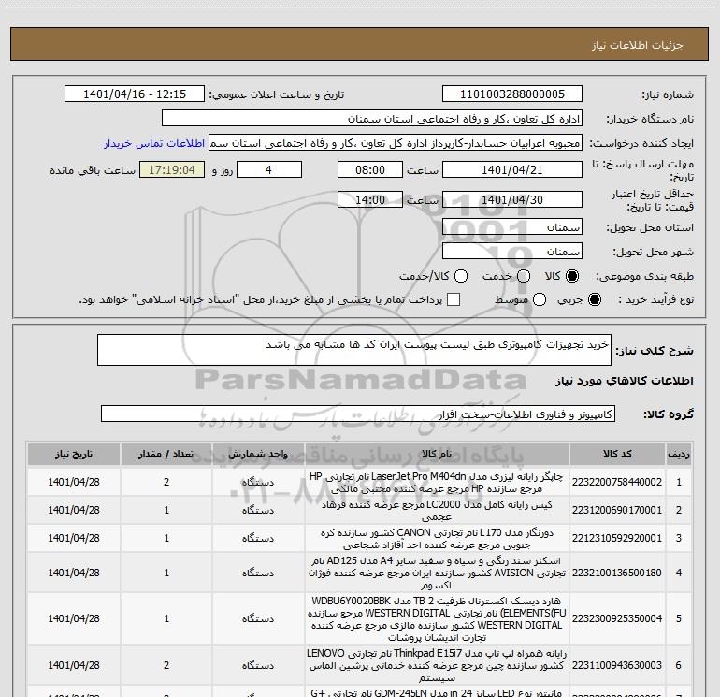Select the کالا radio button
The height and width of the screenshot is (697, 720).
point(572,276)
